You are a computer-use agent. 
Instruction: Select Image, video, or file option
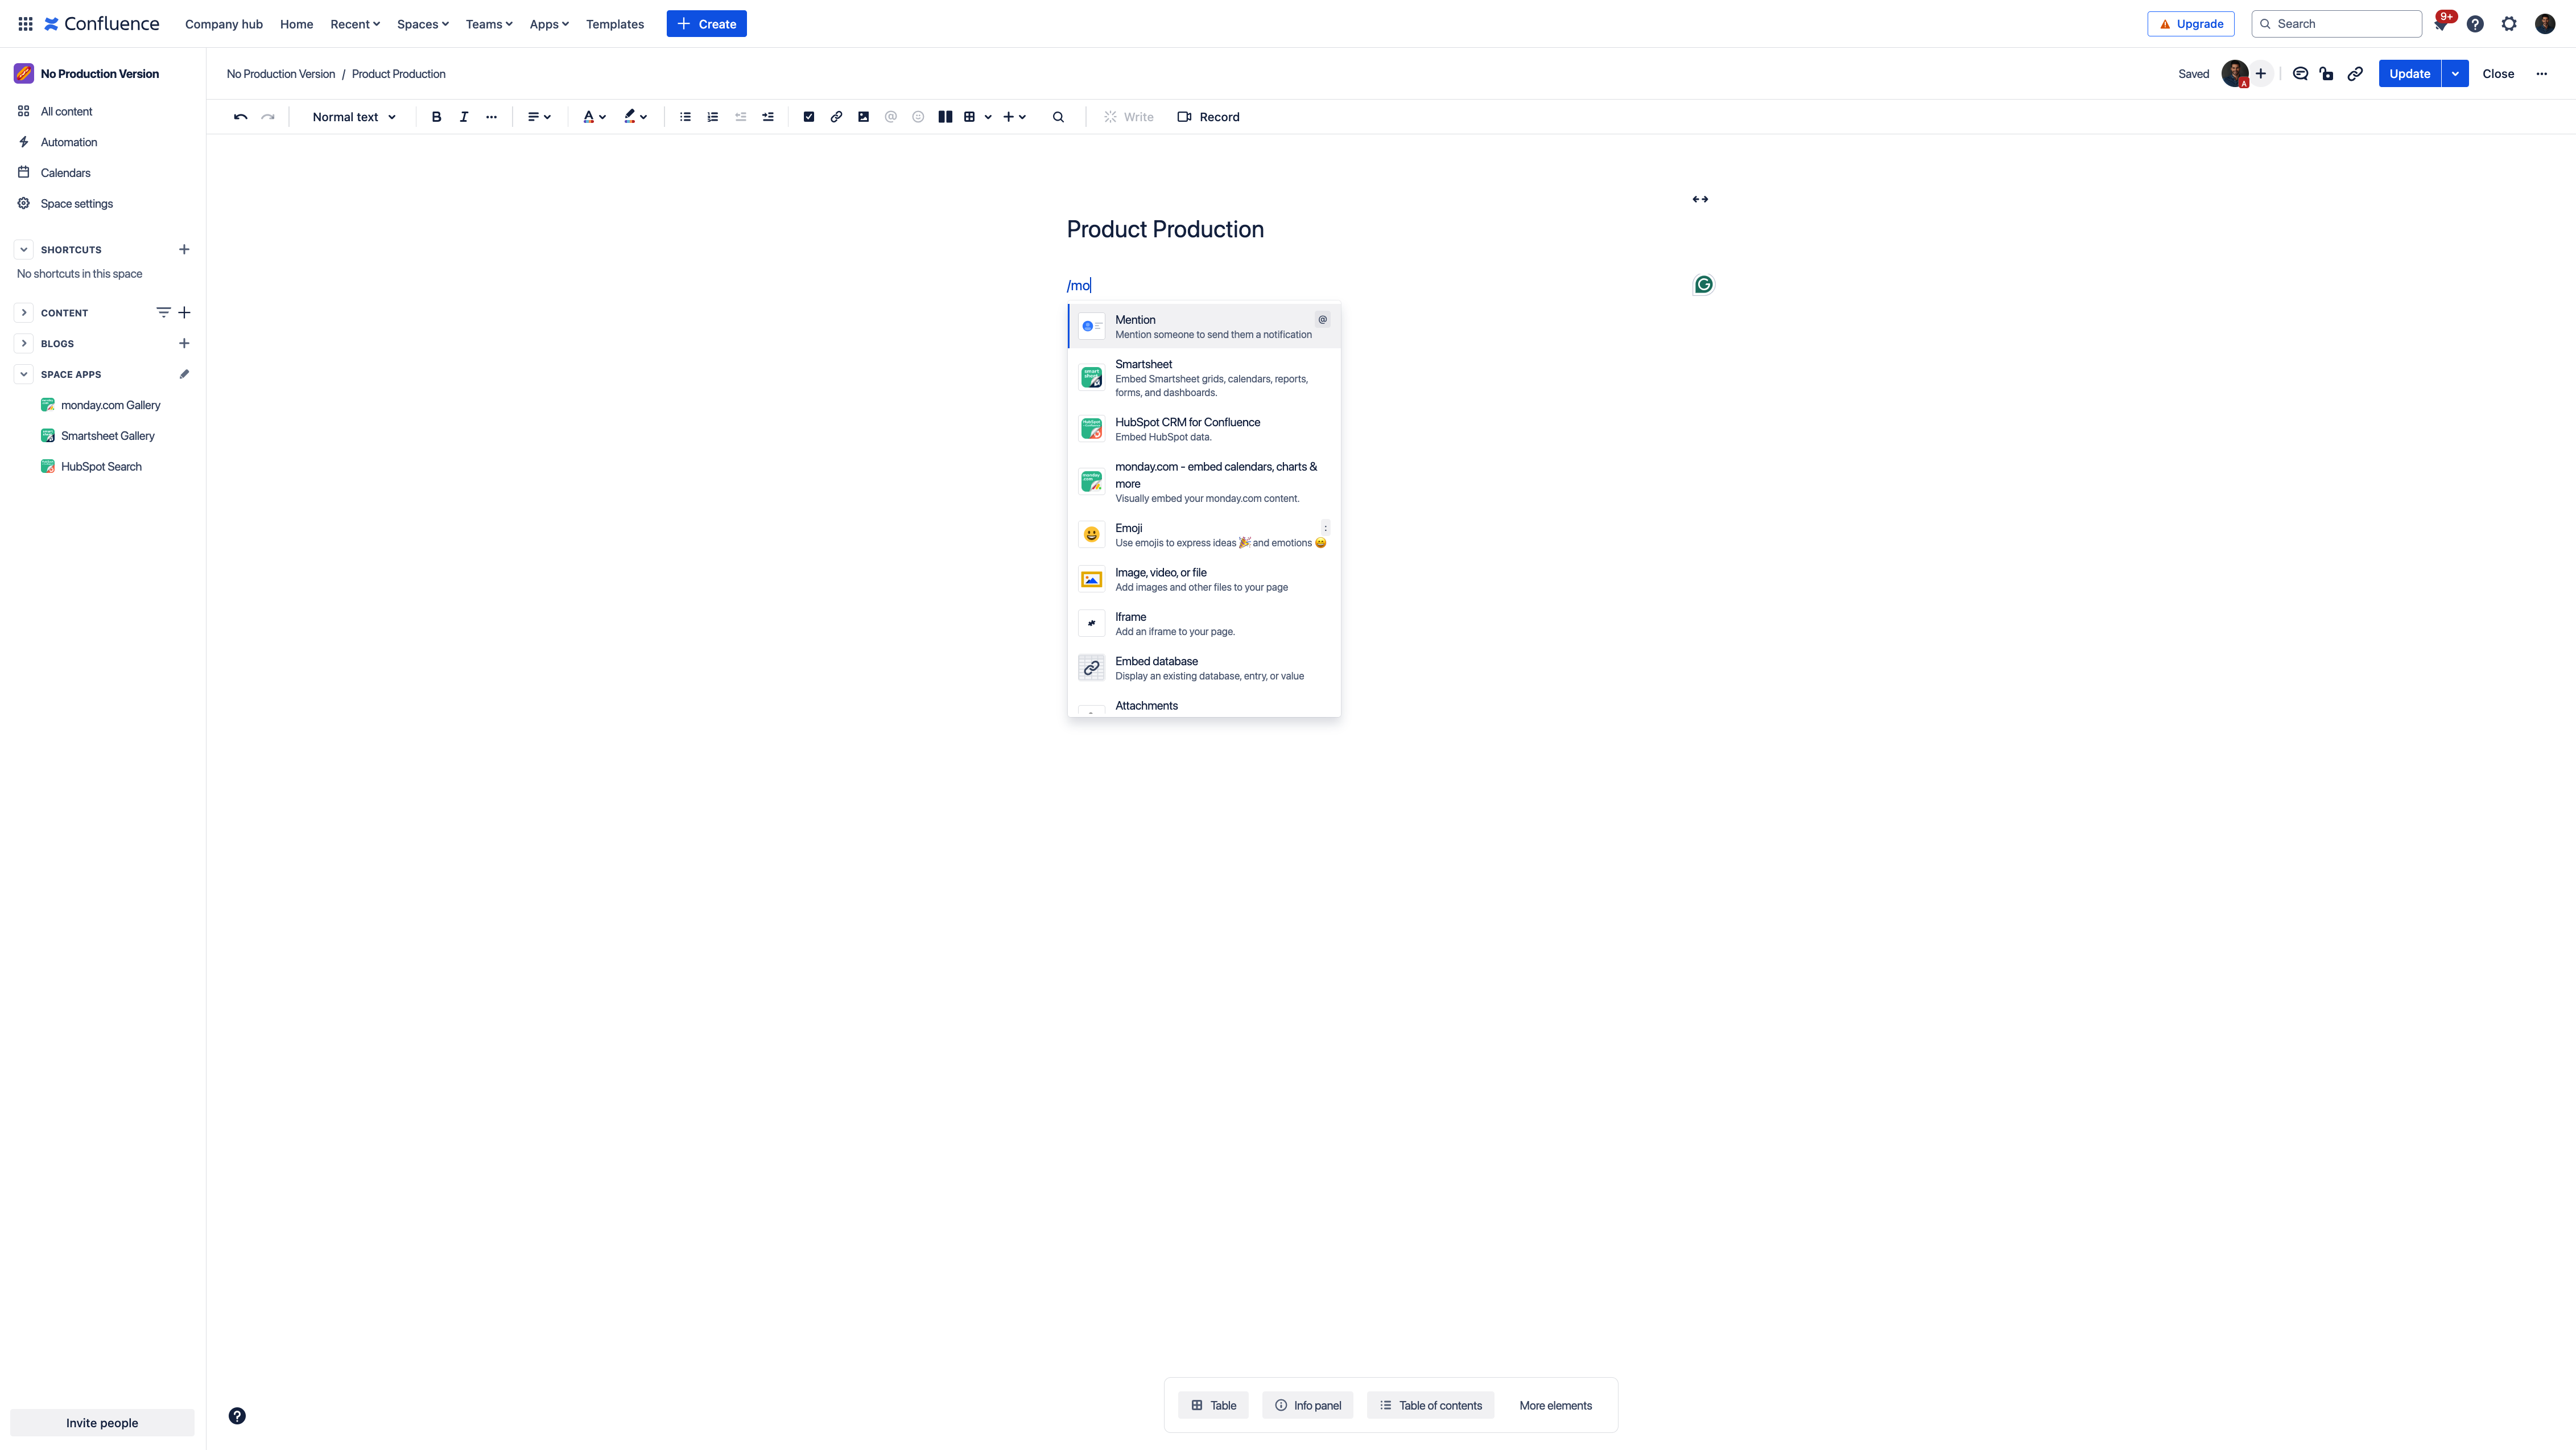coord(1204,580)
